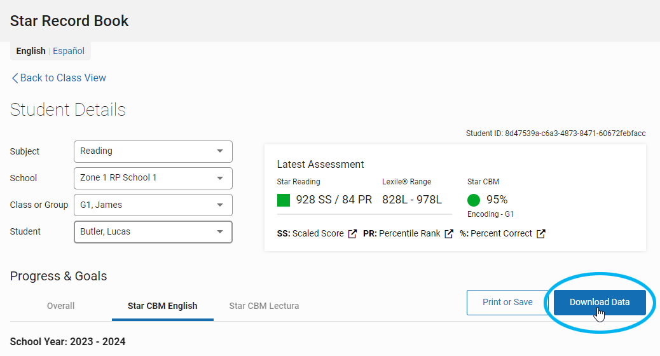Click the Download Data button

tap(600, 302)
